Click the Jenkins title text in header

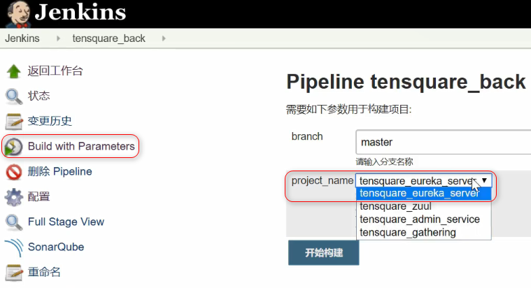click(x=80, y=12)
